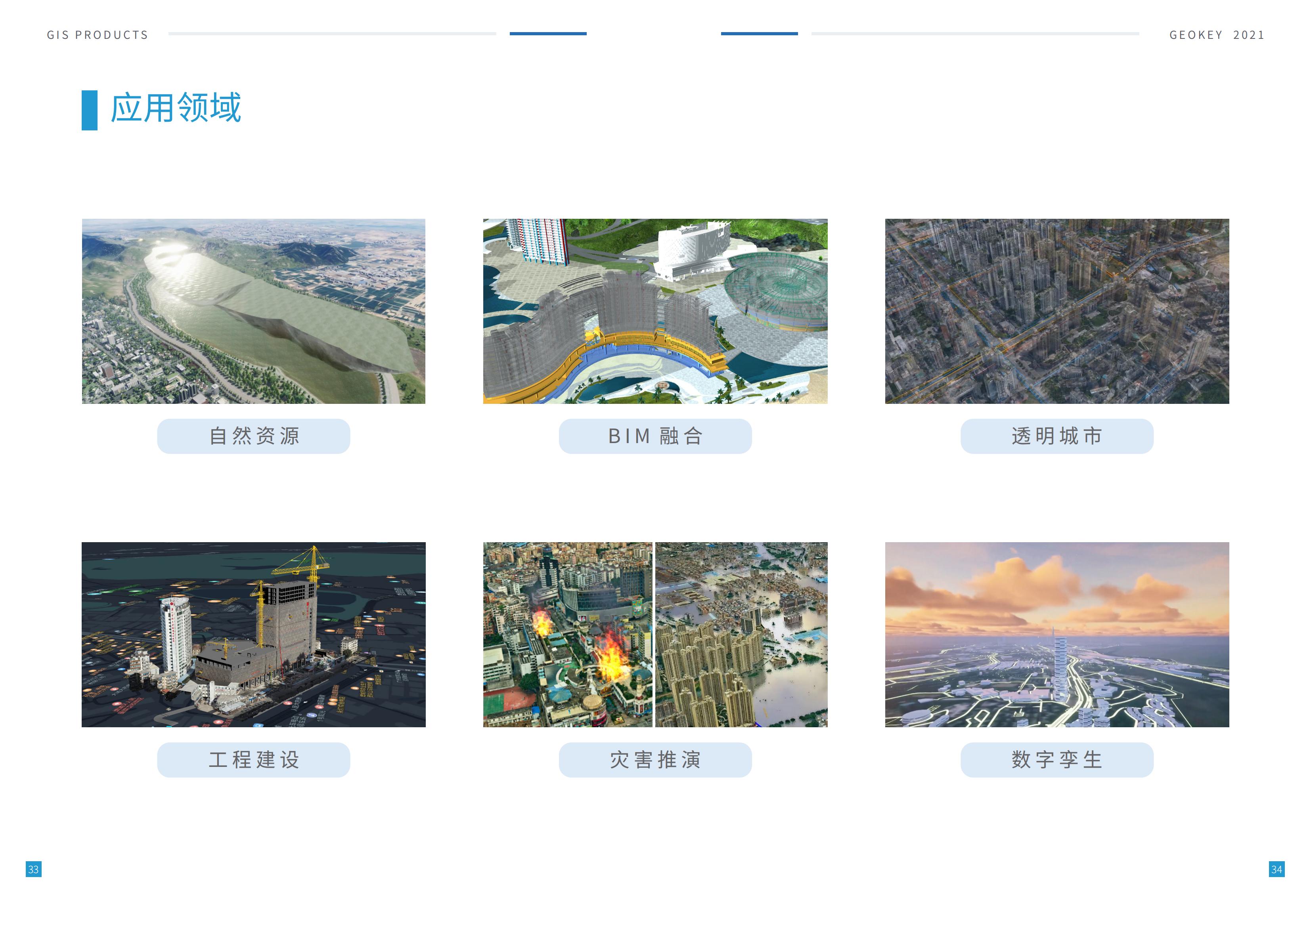
Task: Open the flood simulation disaster image
Action: point(741,634)
